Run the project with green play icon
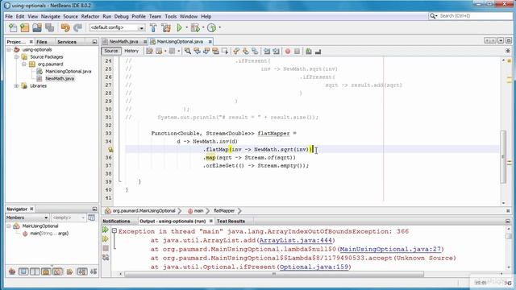 click(x=179, y=28)
